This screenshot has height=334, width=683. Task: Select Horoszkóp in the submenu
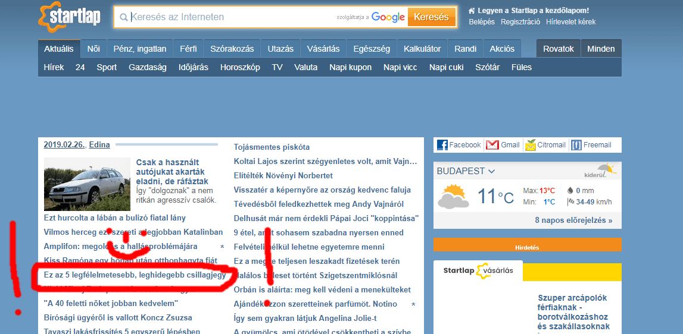click(240, 67)
